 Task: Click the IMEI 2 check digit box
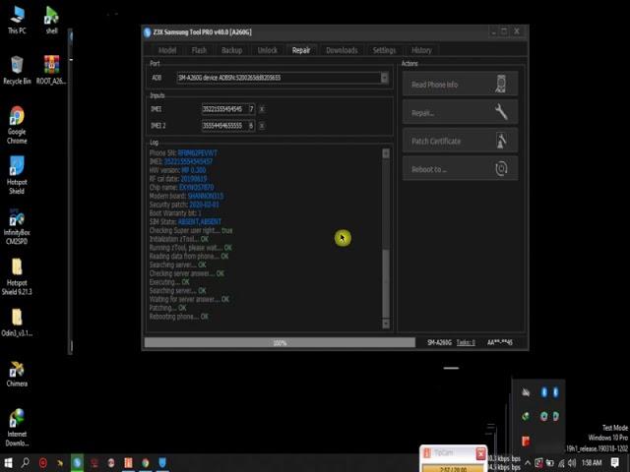252,126
